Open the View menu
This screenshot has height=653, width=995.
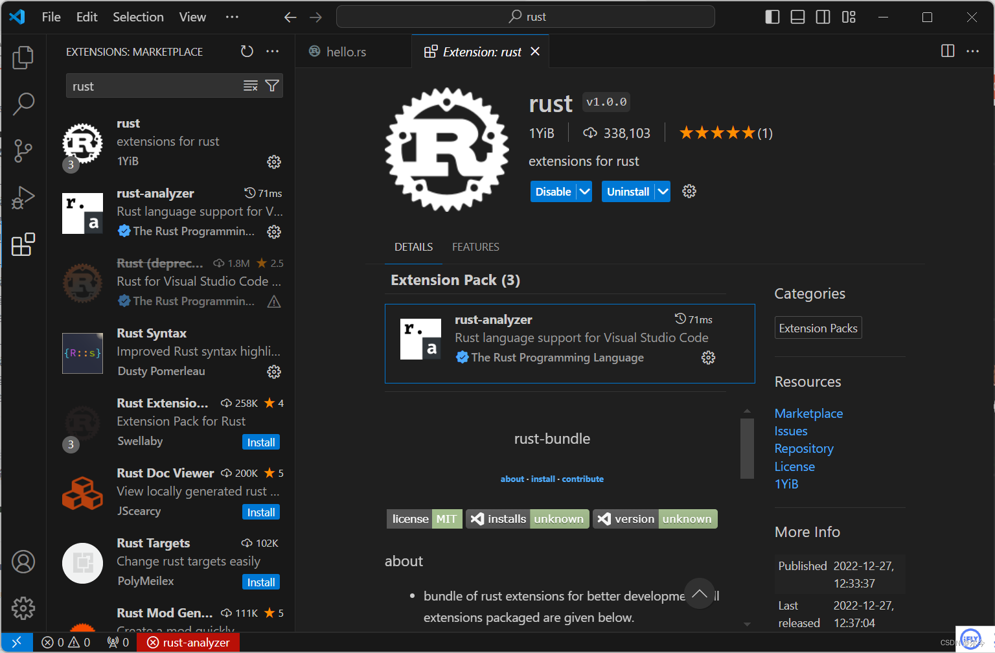tap(192, 17)
